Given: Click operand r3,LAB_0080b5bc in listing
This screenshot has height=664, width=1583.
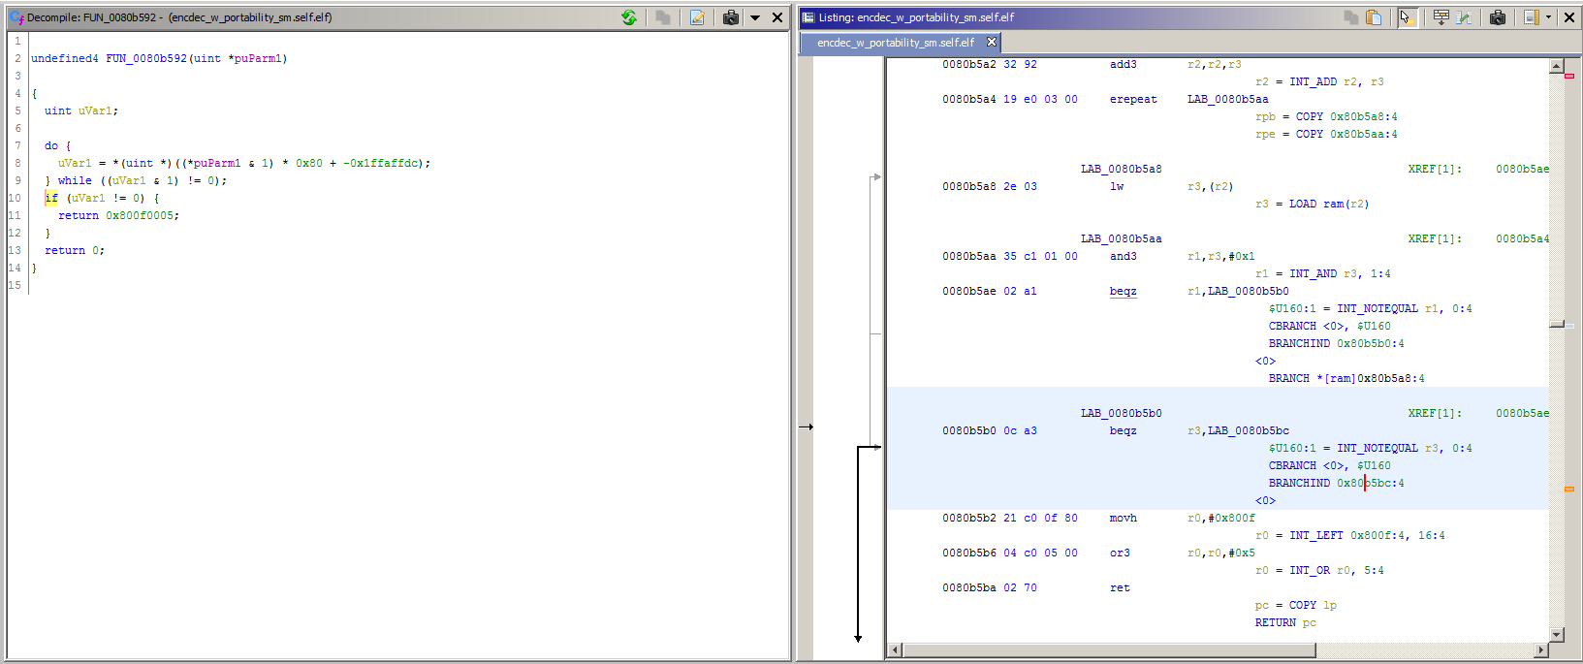Looking at the screenshot, I should tap(1239, 430).
